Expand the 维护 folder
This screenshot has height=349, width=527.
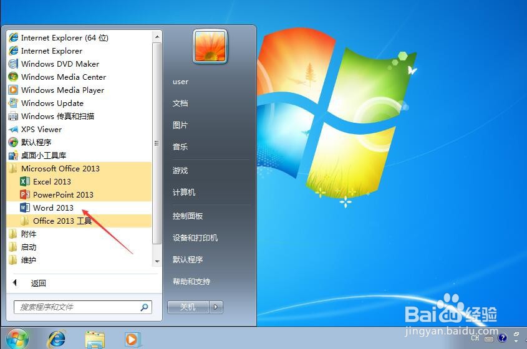pos(79,261)
